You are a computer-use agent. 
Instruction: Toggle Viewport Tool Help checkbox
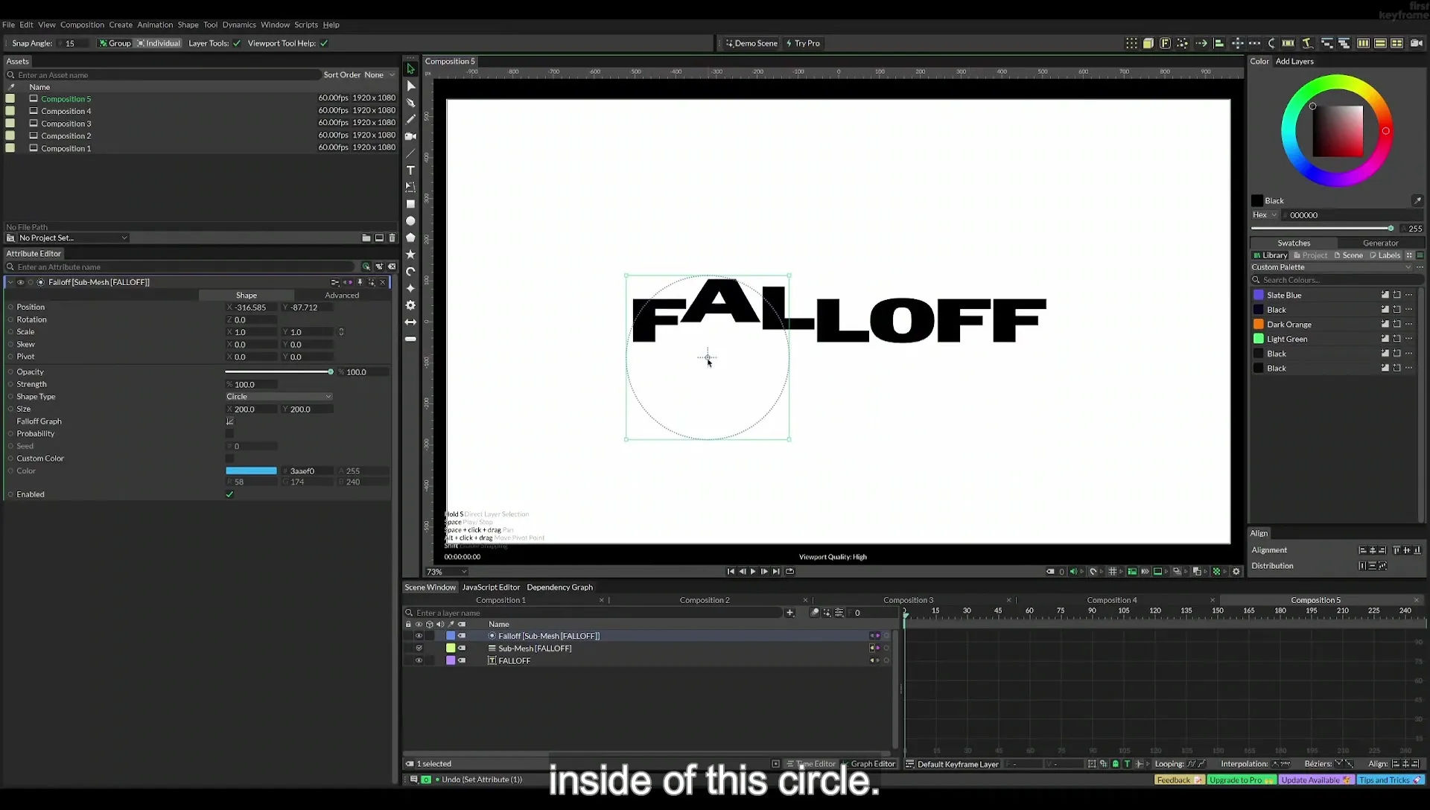tap(324, 43)
